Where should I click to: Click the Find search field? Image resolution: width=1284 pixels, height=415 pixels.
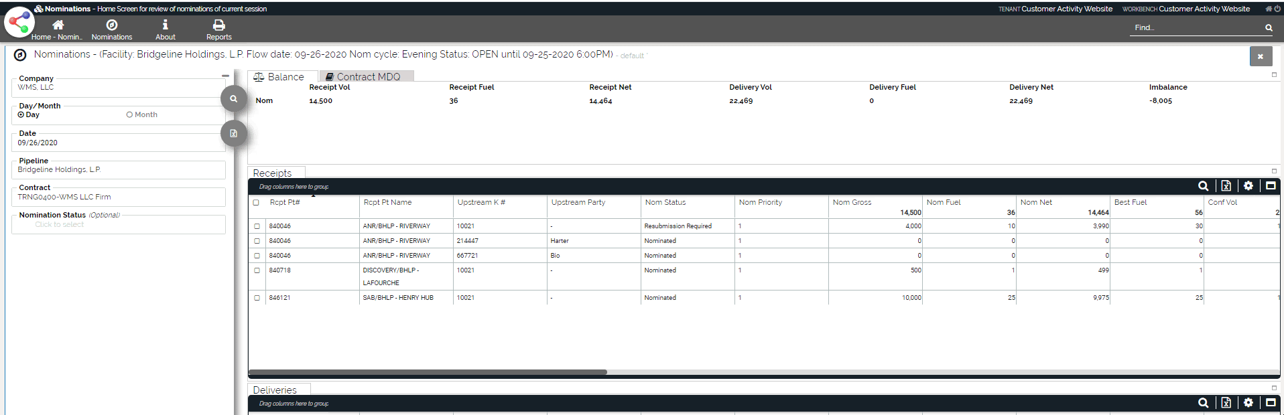1195,28
